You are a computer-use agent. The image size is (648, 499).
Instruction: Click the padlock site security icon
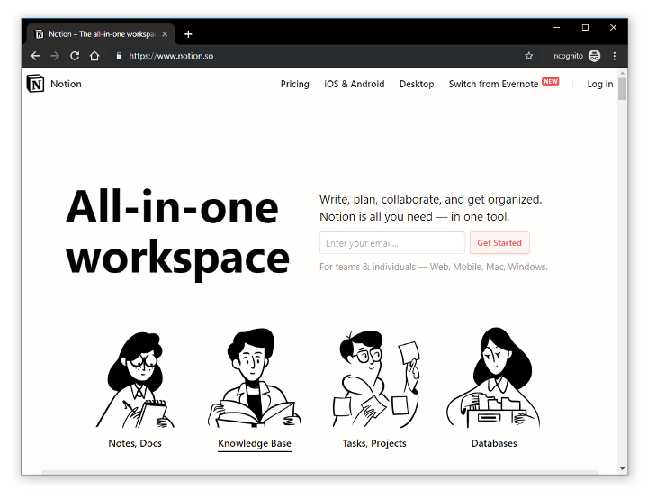click(x=119, y=56)
